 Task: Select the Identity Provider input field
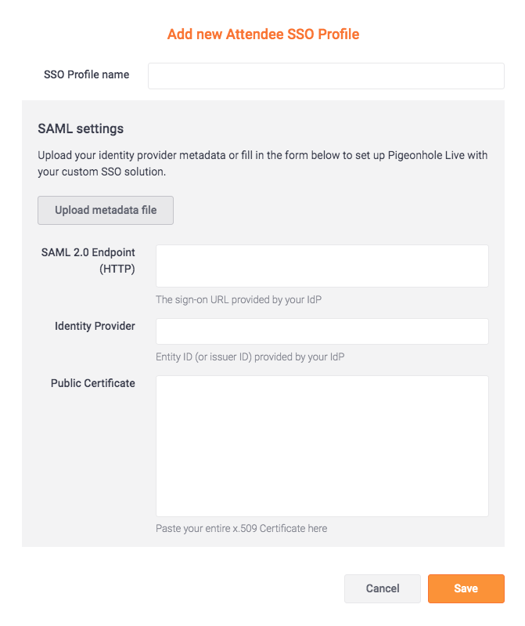(x=322, y=331)
